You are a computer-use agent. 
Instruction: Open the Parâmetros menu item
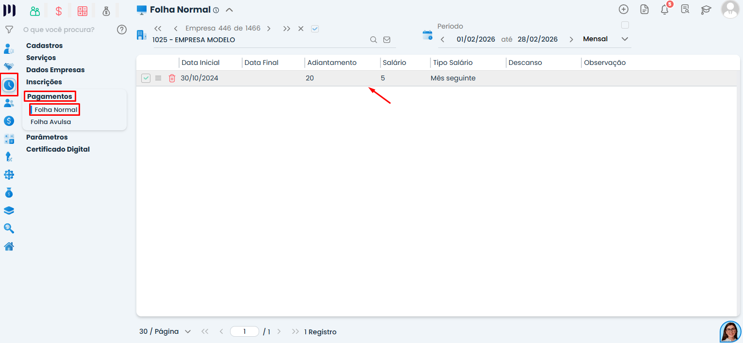(47, 137)
